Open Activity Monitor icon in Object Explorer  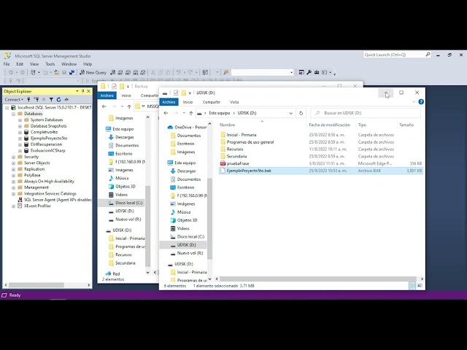coord(66,99)
